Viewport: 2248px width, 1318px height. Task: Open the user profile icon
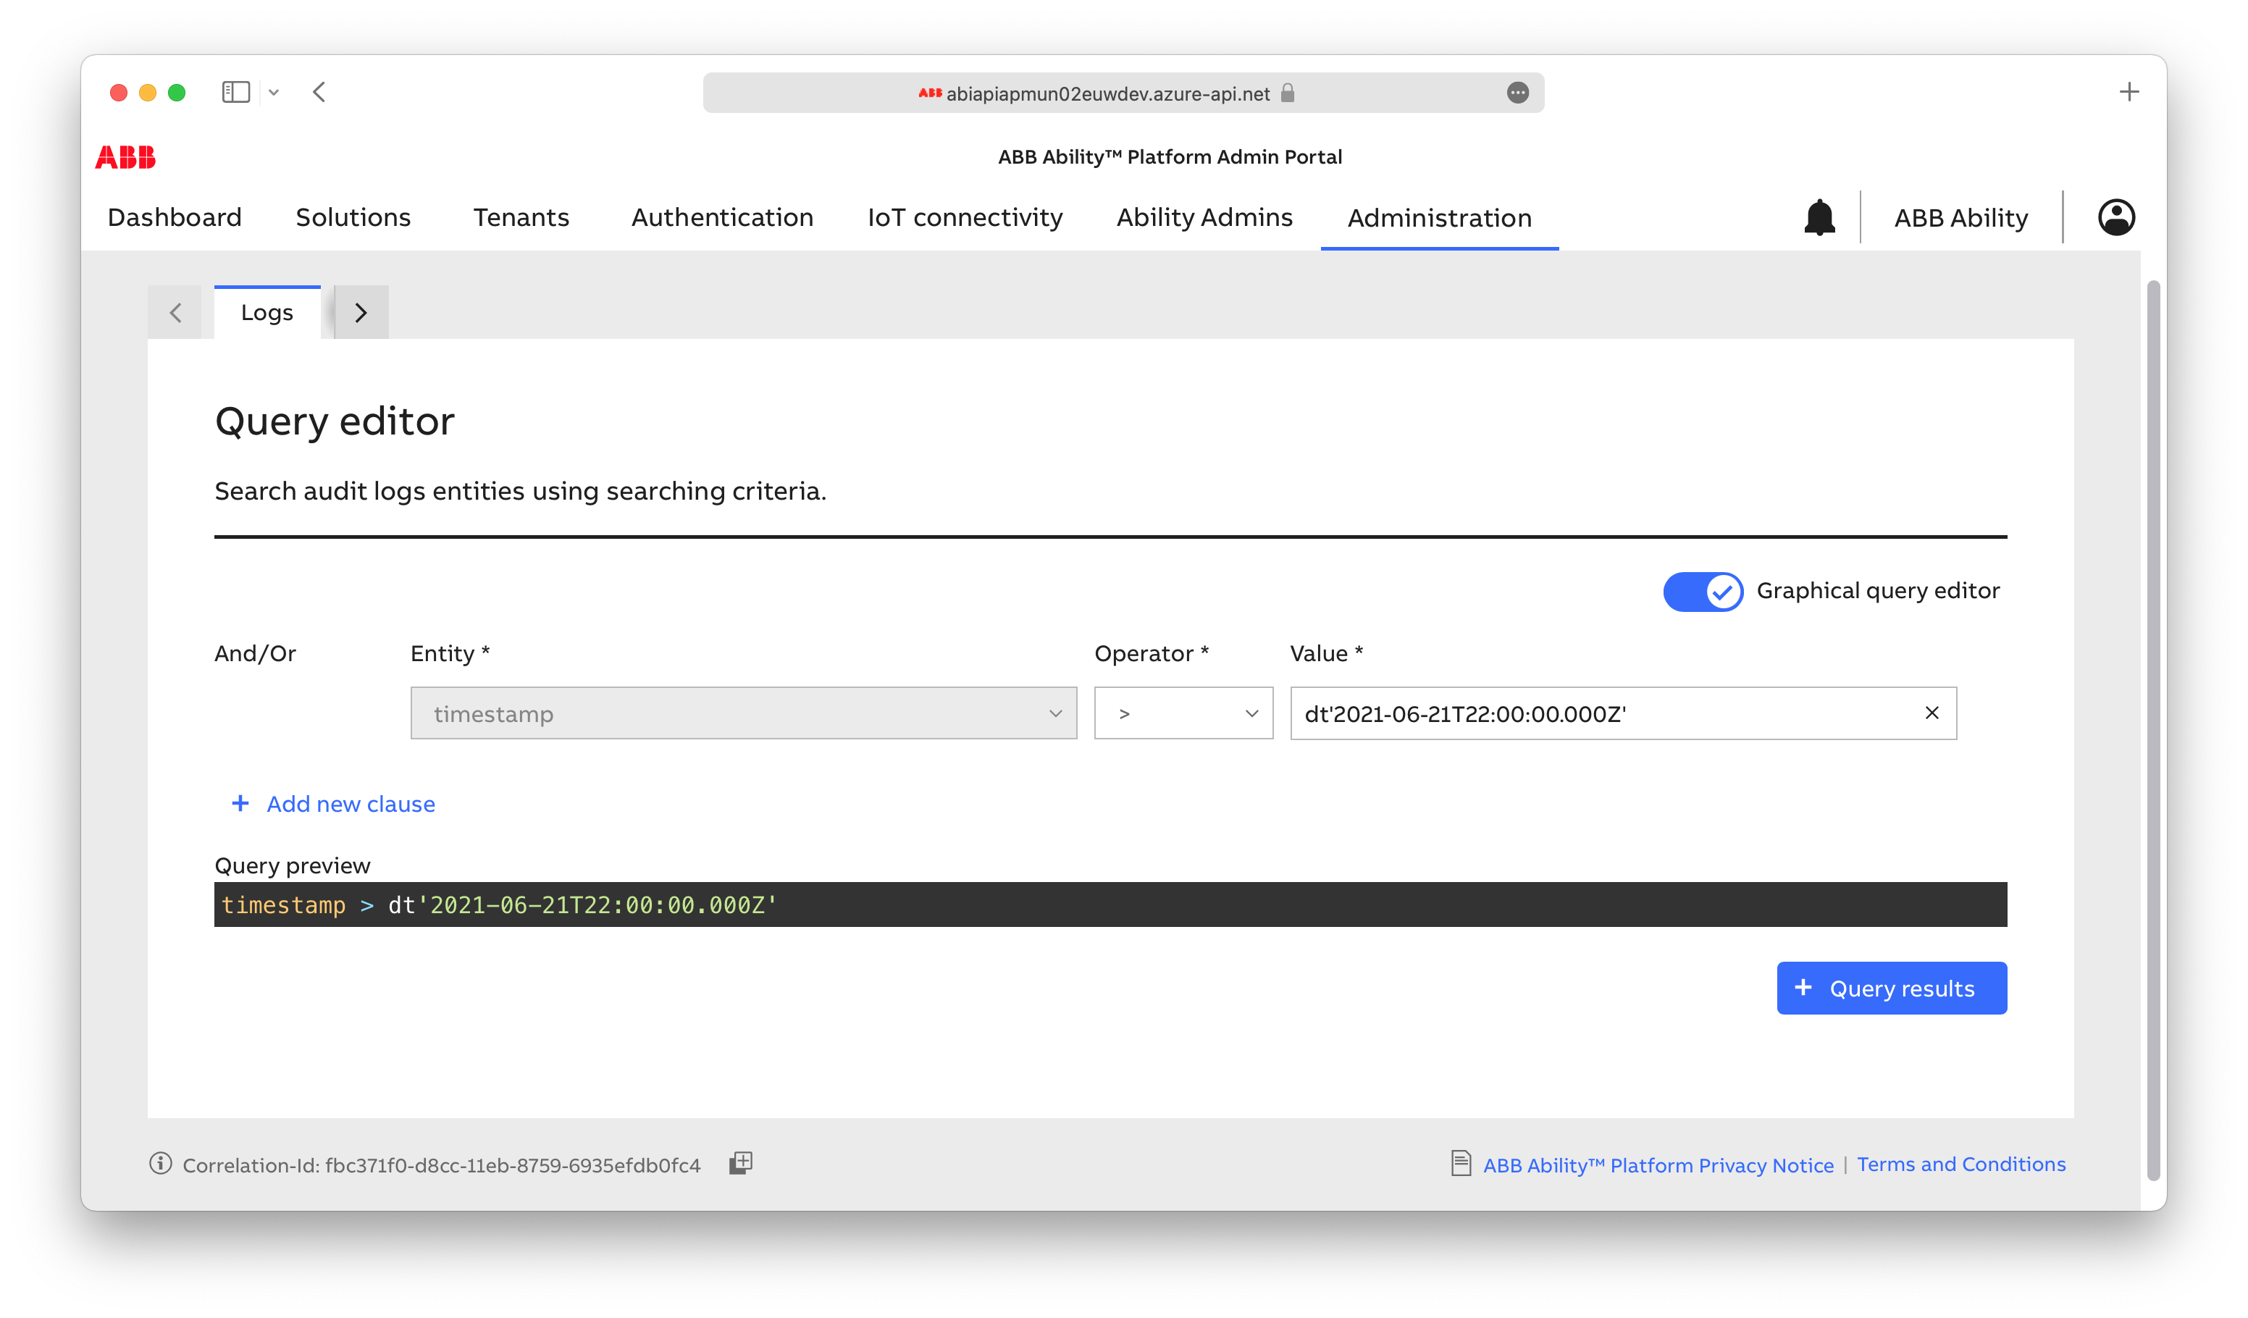(x=2116, y=217)
